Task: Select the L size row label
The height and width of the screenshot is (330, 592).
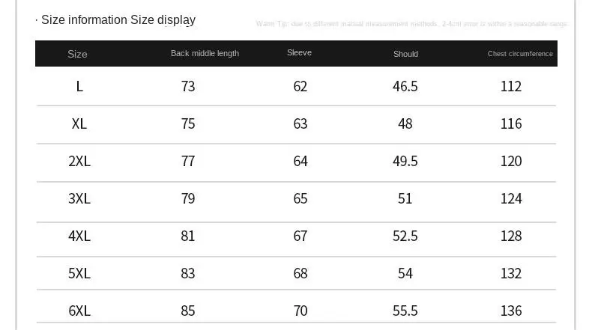Action: point(79,86)
